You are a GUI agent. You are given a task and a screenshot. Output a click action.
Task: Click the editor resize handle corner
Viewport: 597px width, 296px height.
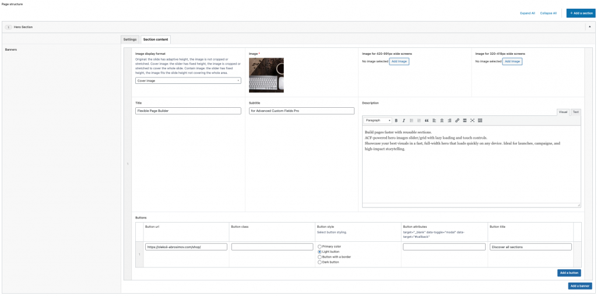579,205
